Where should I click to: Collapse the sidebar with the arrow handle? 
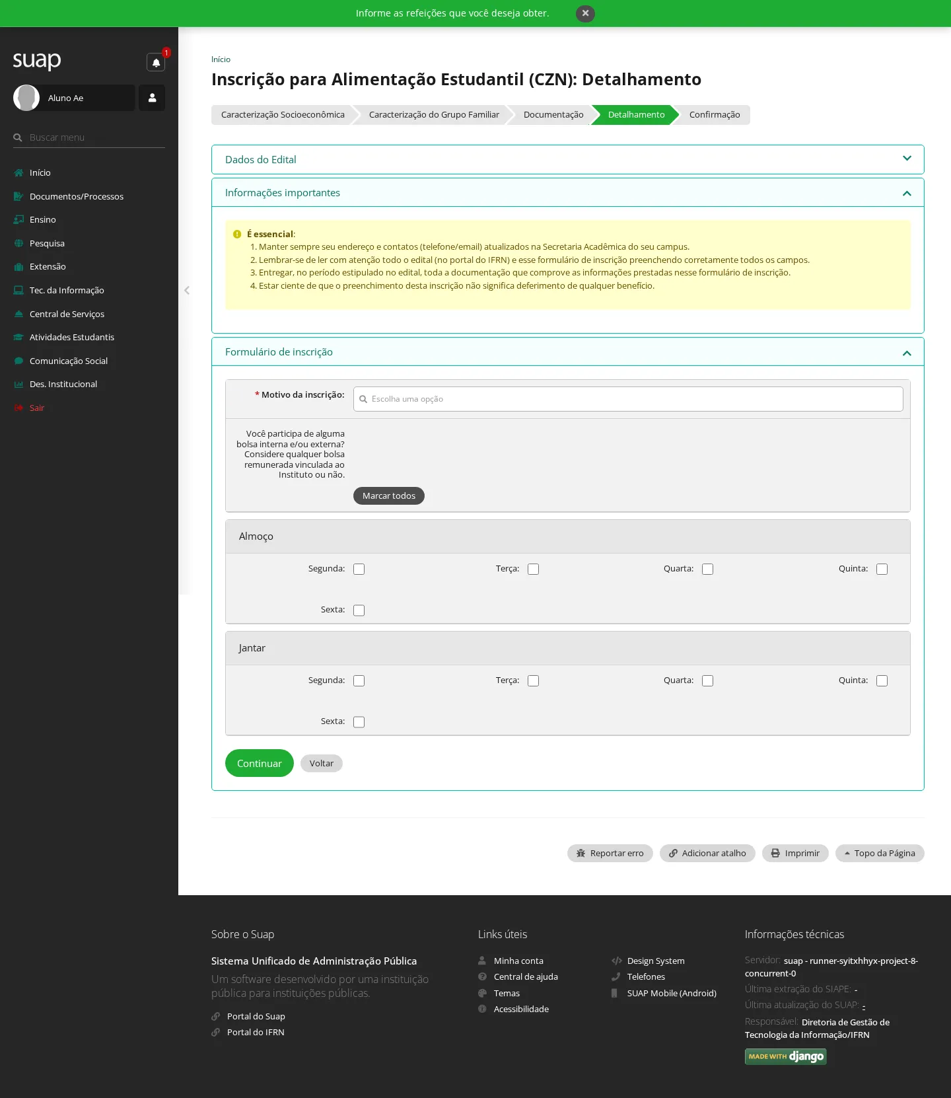pyautogui.click(x=187, y=290)
